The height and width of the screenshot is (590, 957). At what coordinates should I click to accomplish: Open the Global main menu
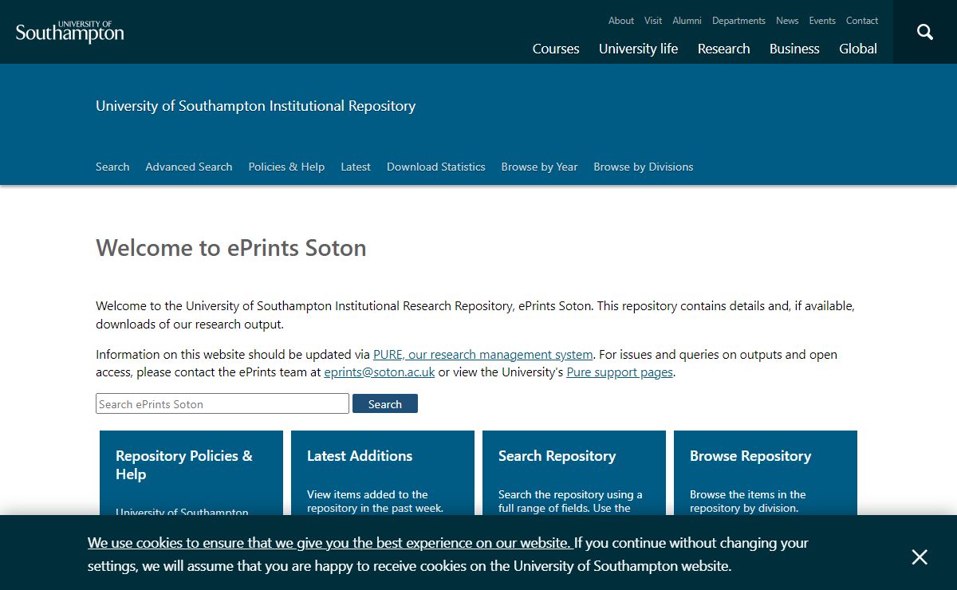point(858,49)
